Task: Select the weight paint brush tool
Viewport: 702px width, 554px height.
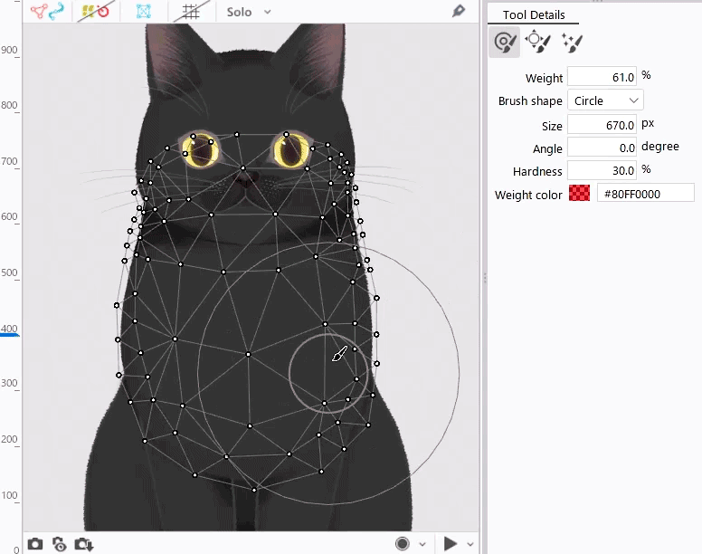Action: (x=504, y=42)
